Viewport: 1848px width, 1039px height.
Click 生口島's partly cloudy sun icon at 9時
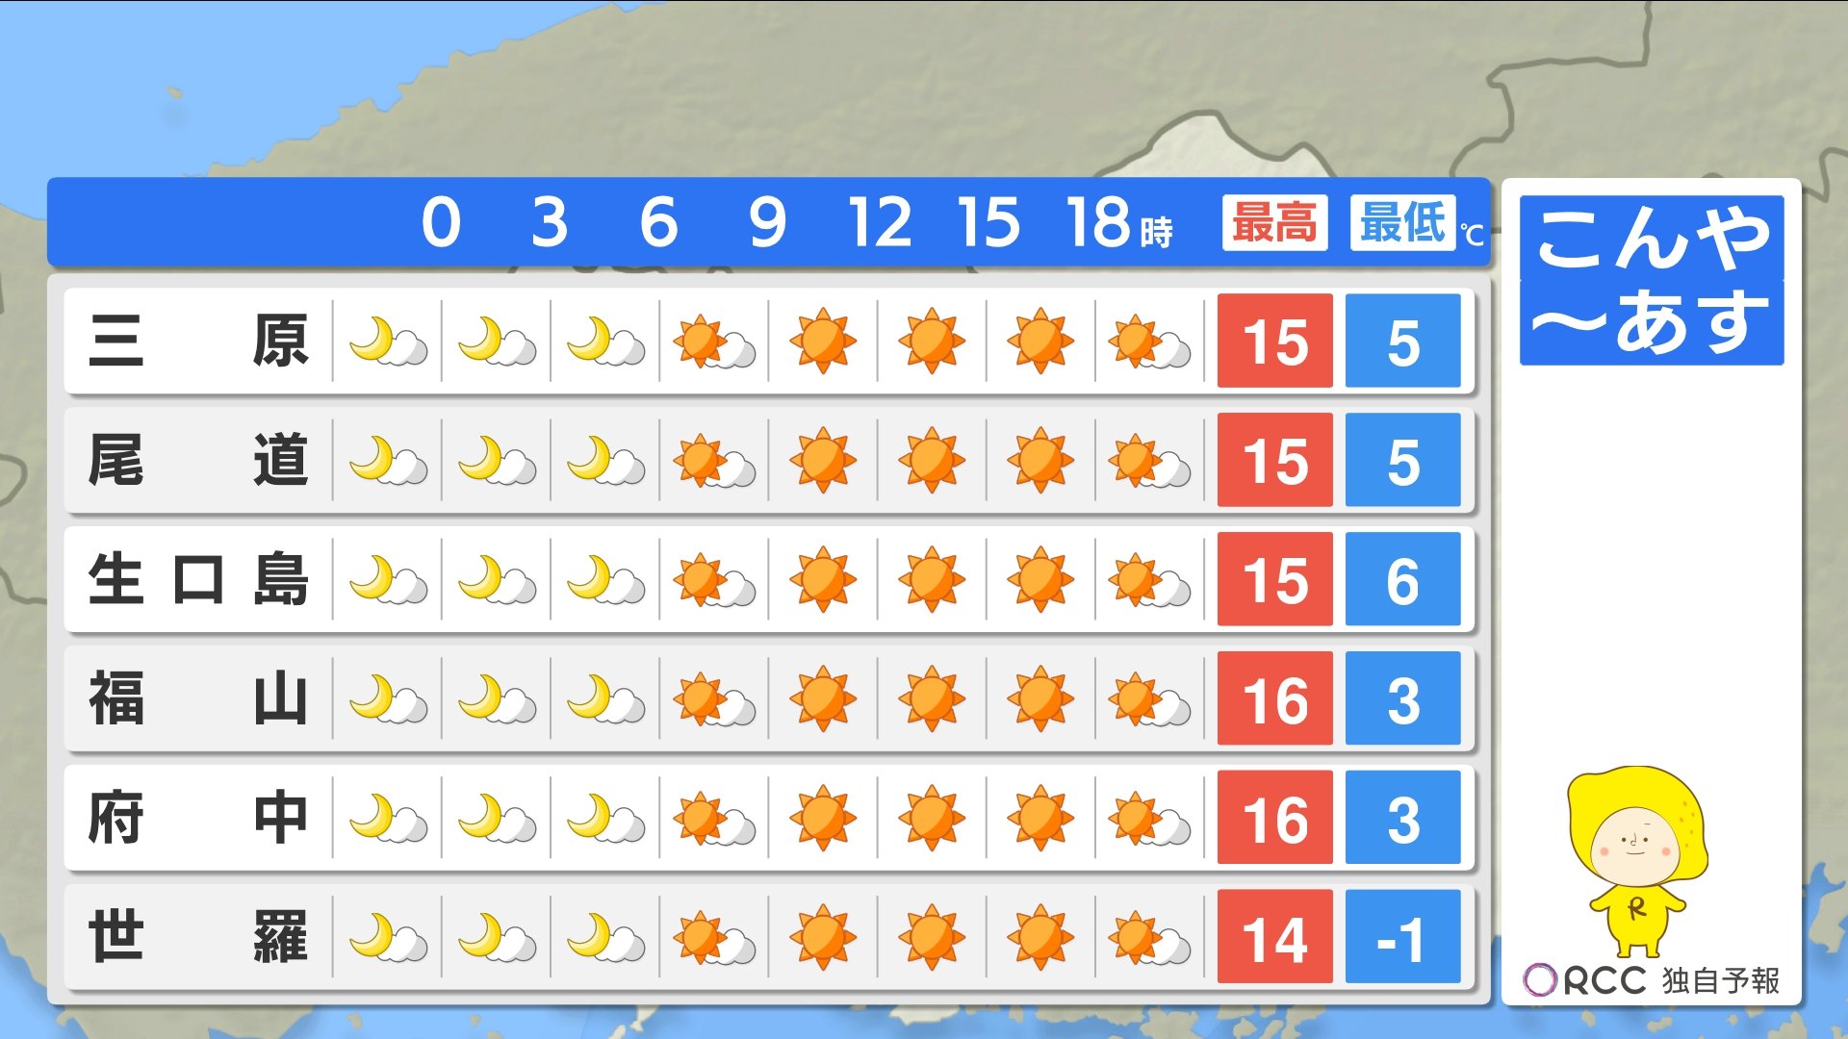coord(713,580)
